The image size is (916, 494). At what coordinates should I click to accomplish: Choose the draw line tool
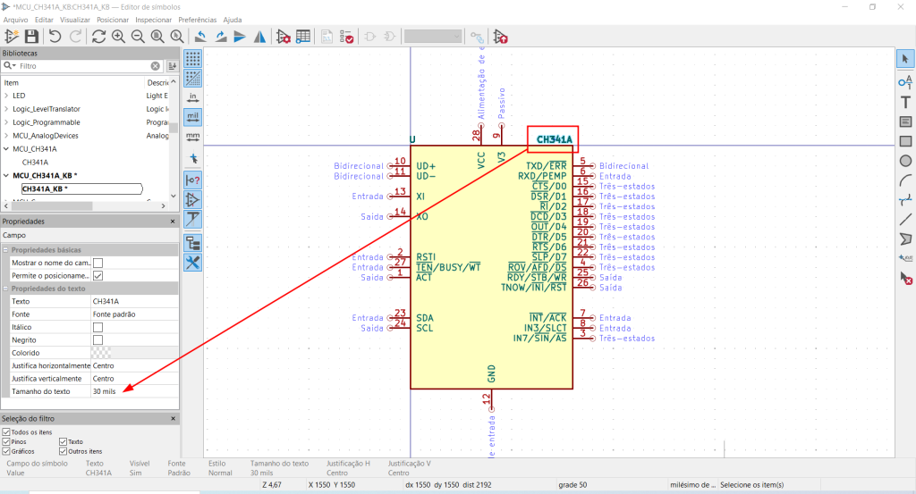point(905,220)
